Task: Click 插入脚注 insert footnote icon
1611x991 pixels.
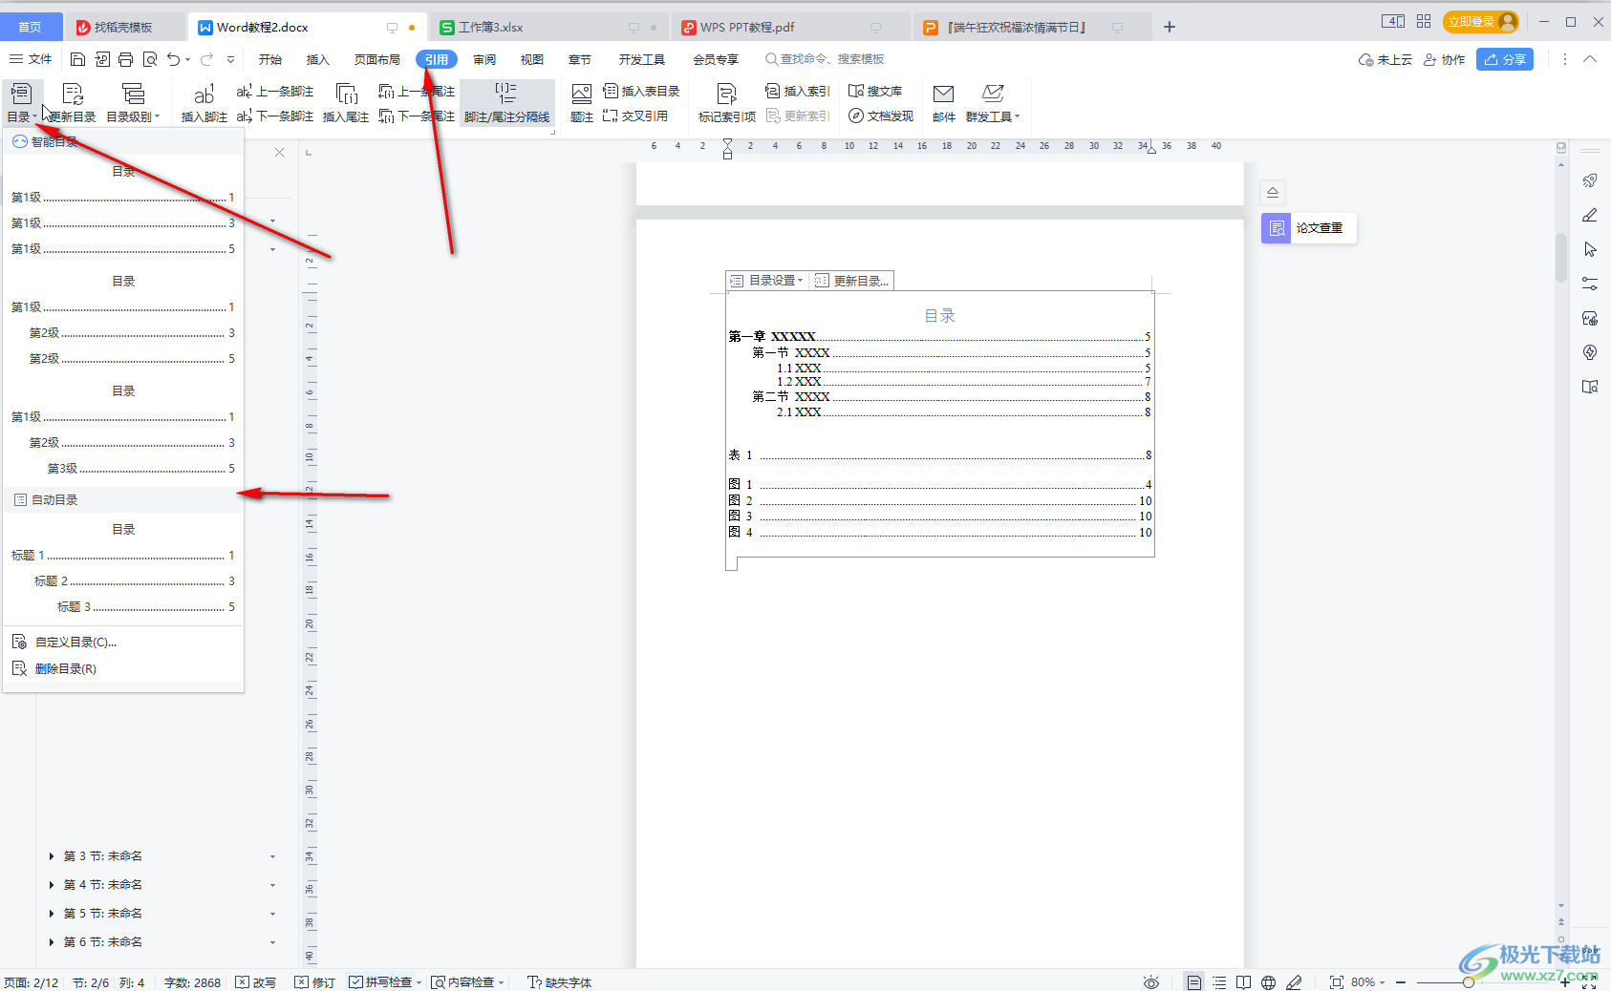Action: pos(204,103)
